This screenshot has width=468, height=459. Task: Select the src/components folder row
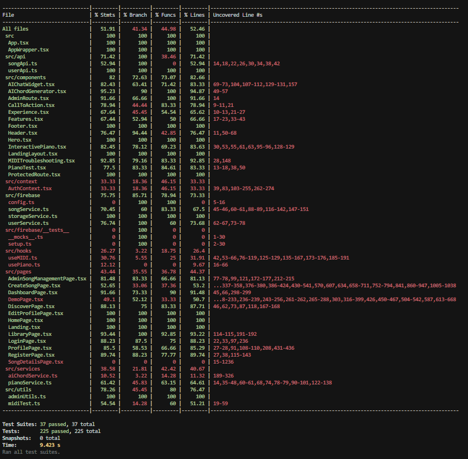pos(25,77)
